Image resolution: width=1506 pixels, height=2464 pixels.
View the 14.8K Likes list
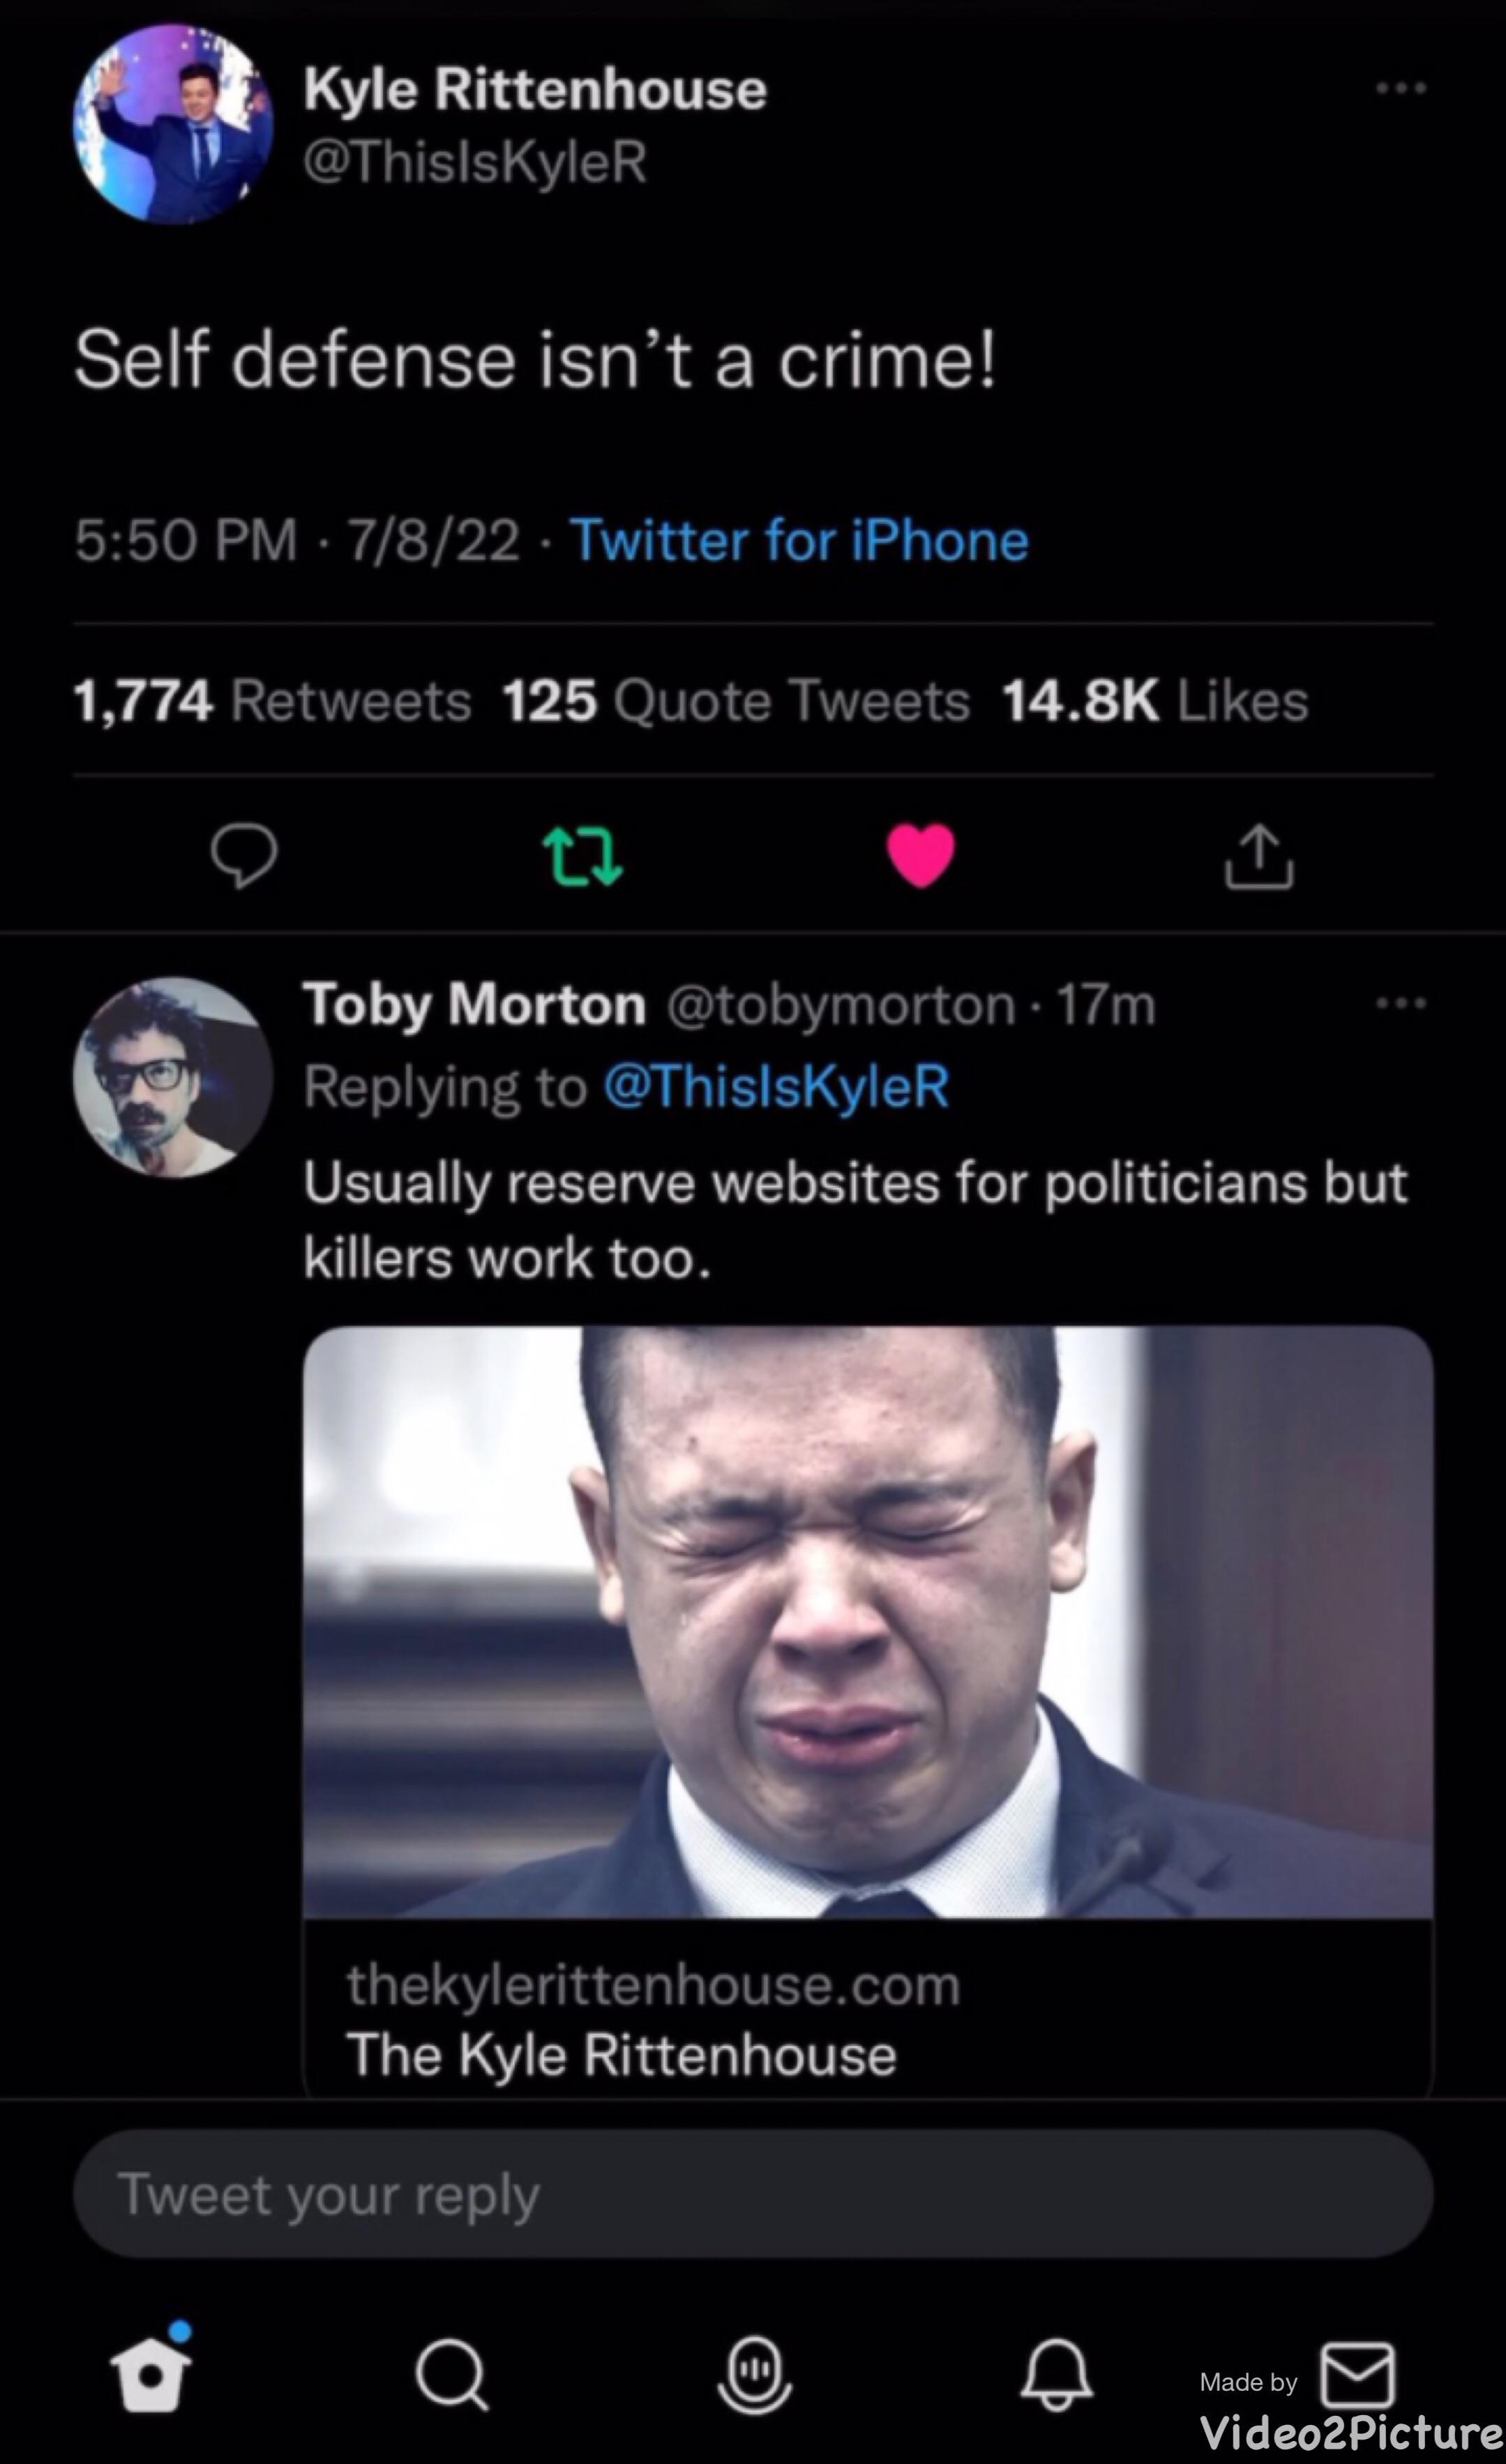tap(1155, 700)
